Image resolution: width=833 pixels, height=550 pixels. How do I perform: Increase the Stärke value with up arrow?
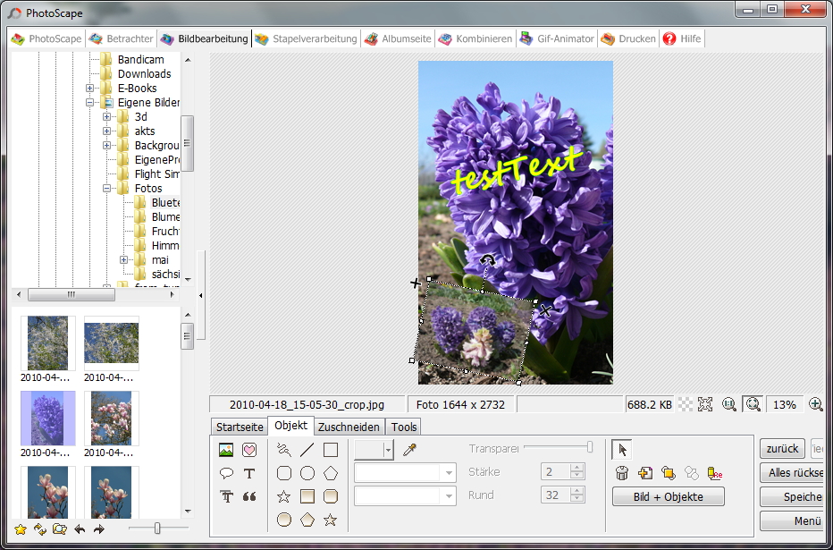576,467
